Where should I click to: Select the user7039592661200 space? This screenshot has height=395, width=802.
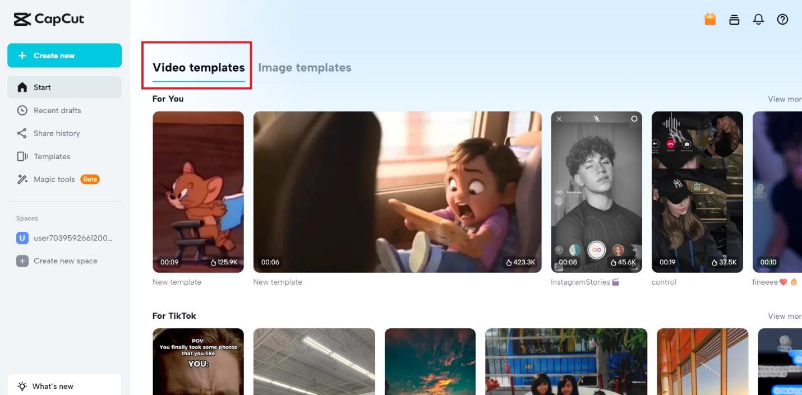(x=64, y=238)
